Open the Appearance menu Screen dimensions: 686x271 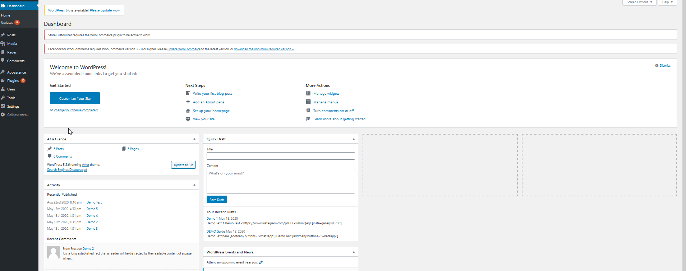(17, 72)
